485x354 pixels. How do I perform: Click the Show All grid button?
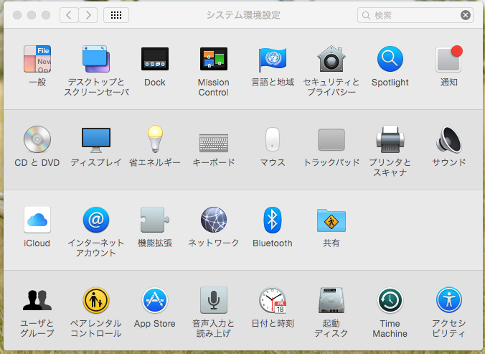coord(116,15)
